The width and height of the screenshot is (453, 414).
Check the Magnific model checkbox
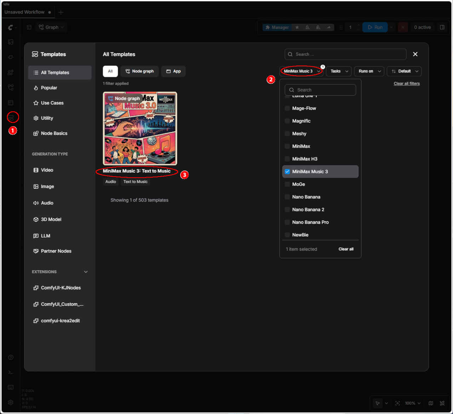click(x=287, y=121)
